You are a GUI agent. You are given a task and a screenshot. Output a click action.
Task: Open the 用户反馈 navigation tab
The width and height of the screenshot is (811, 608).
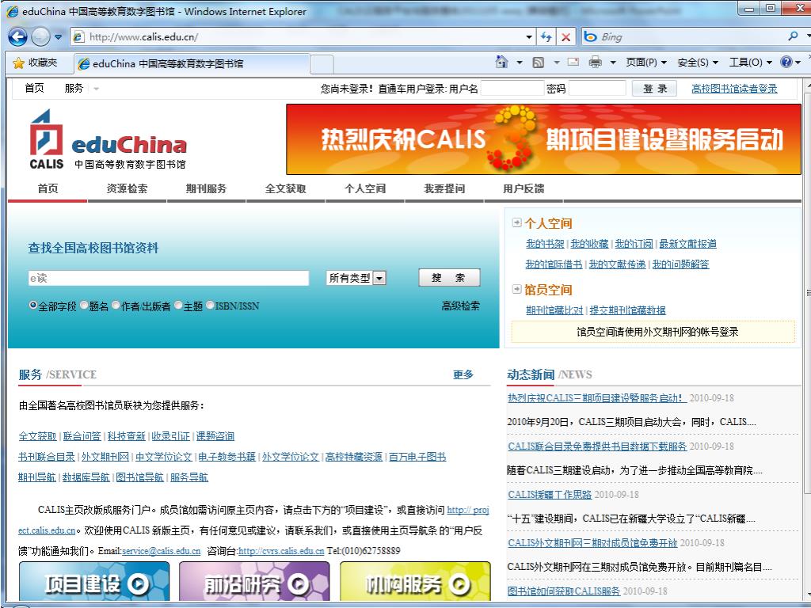coord(524,188)
